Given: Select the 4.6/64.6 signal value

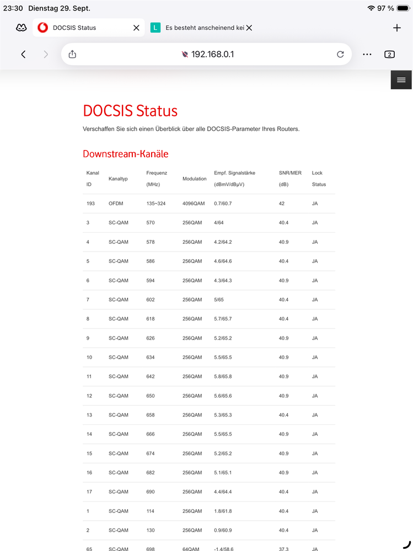Looking at the screenshot, I should point(223,261).
